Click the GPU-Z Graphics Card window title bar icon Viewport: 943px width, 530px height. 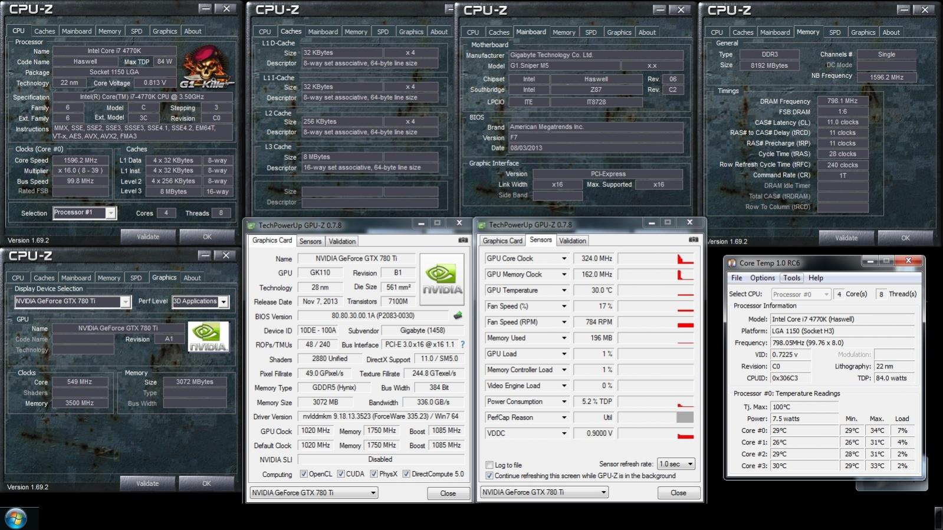point(252,226)
